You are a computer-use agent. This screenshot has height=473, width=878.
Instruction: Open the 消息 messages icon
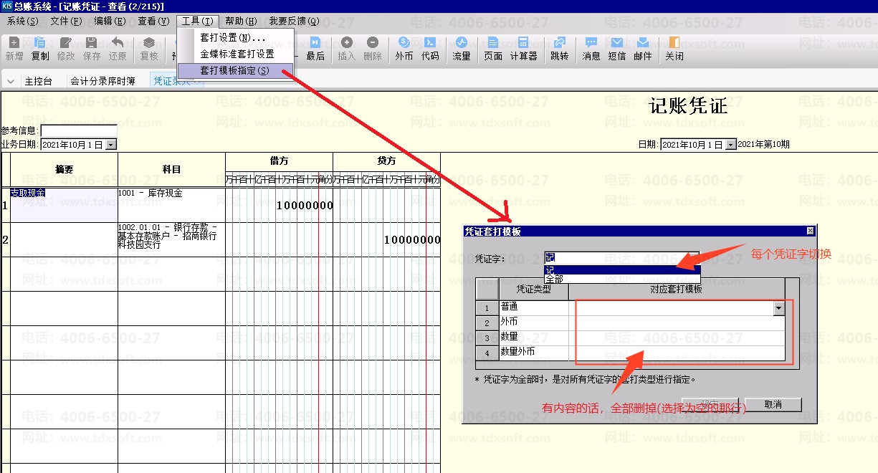[x=591, y=48]
